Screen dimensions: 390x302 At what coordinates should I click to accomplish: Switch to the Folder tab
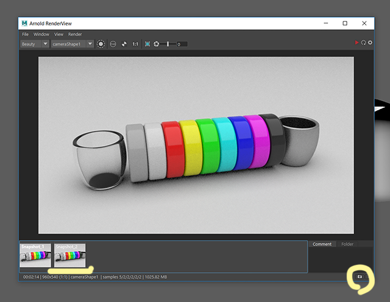(x=347, y=244)
